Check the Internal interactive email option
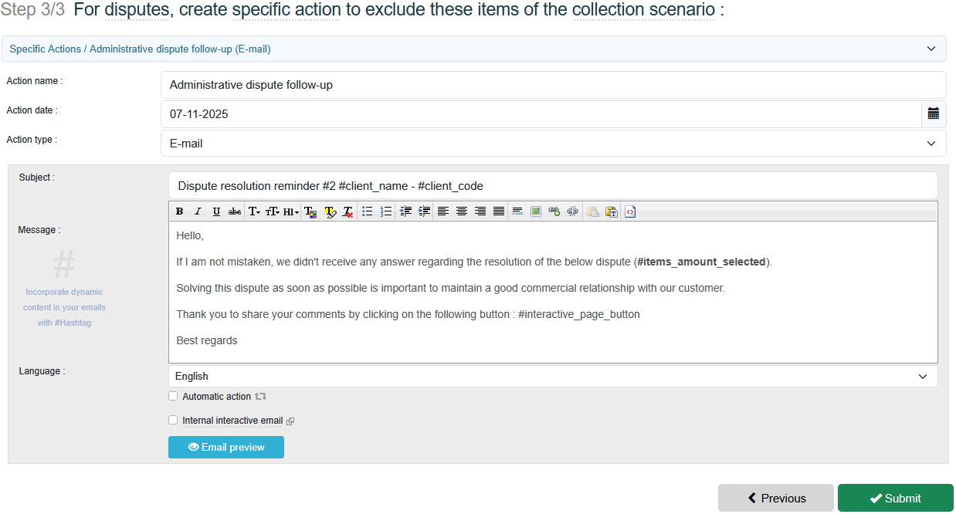This screenshot has height=514, width=956. (173, 421)
